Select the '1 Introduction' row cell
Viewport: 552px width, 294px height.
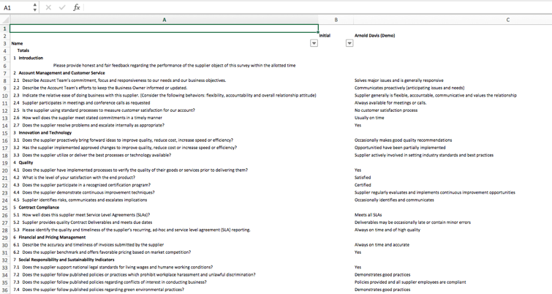pyautogui.click(x=29, y=58)
